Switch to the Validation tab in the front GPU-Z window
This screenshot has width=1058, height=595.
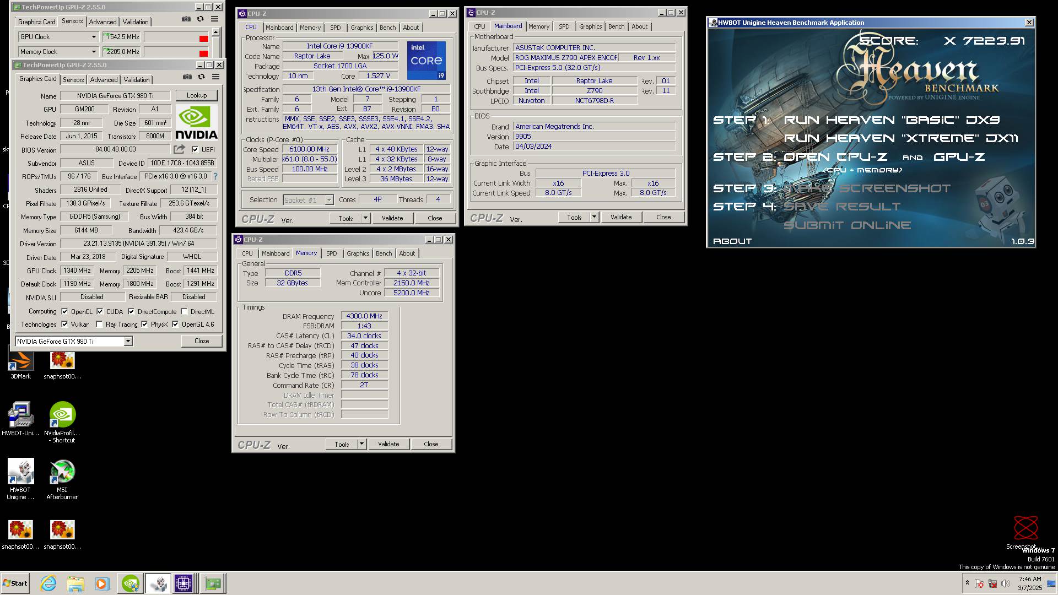[x=136, y=80]
